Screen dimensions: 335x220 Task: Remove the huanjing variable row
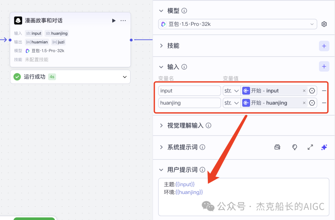[324, 103]
